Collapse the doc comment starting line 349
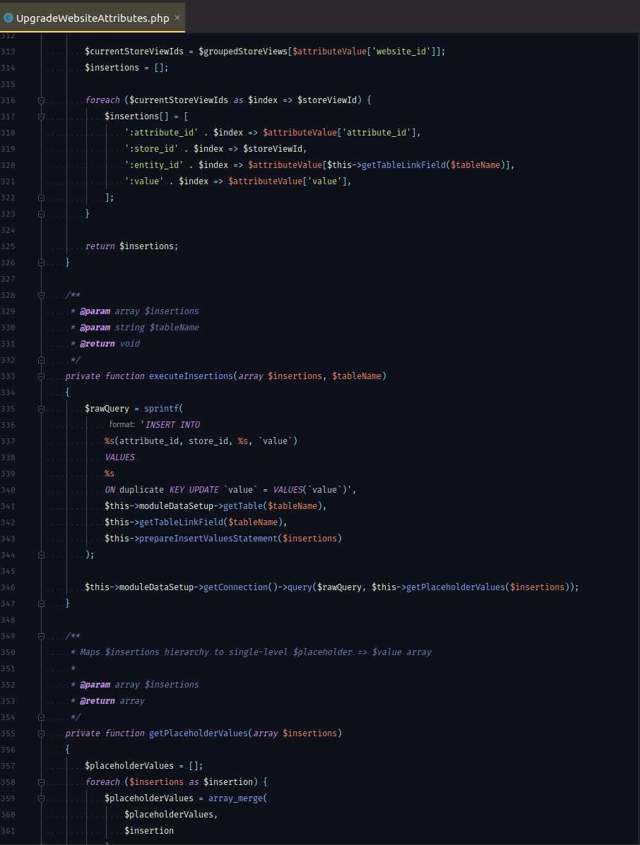Image resolution: width=640 pixels, height=845 pixels. [x=41, y=637]
